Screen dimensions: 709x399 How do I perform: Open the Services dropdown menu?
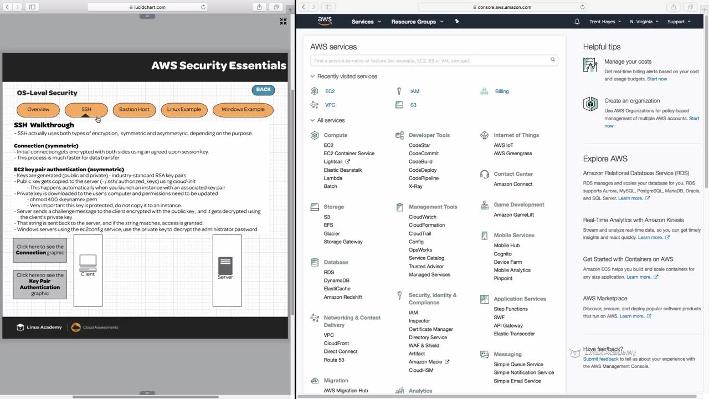(366, 22)
